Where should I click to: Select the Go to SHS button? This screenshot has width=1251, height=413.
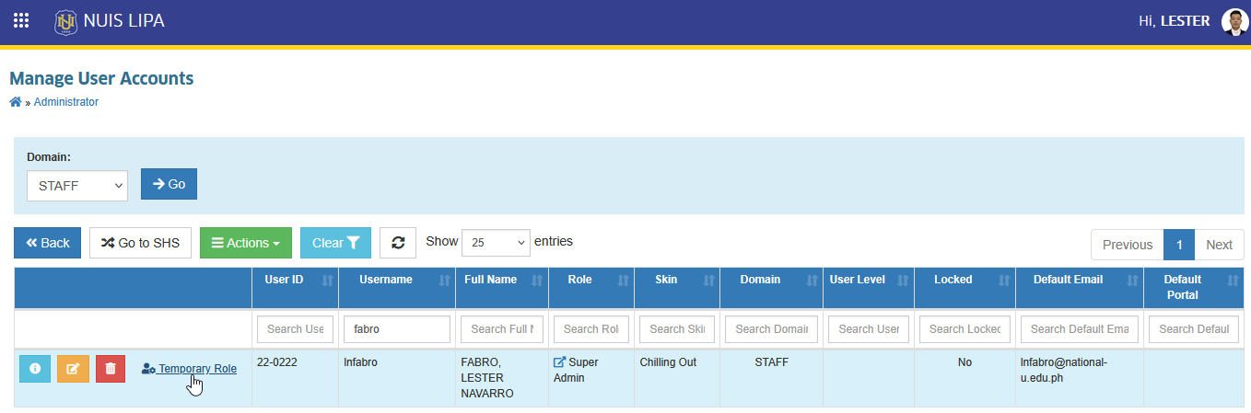(x=140, y=243)
